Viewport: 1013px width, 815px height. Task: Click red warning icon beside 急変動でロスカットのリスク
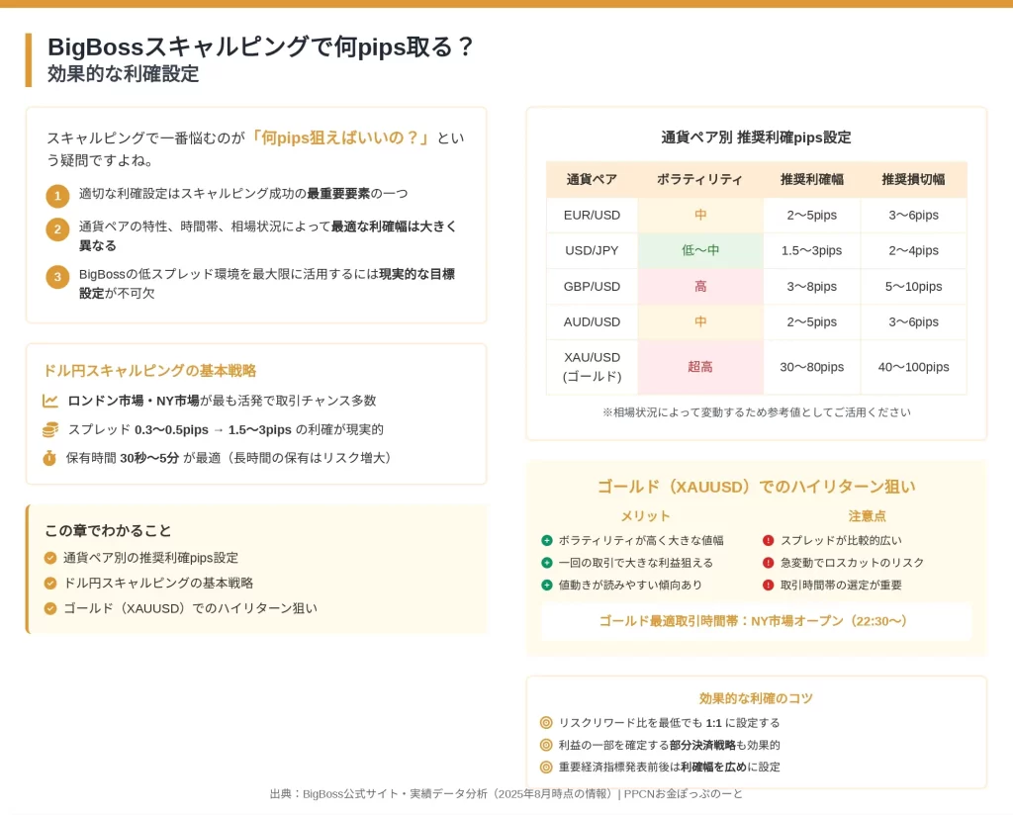pos(768,563)
